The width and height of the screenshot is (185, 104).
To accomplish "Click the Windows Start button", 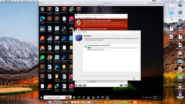I will click(41, 97).
